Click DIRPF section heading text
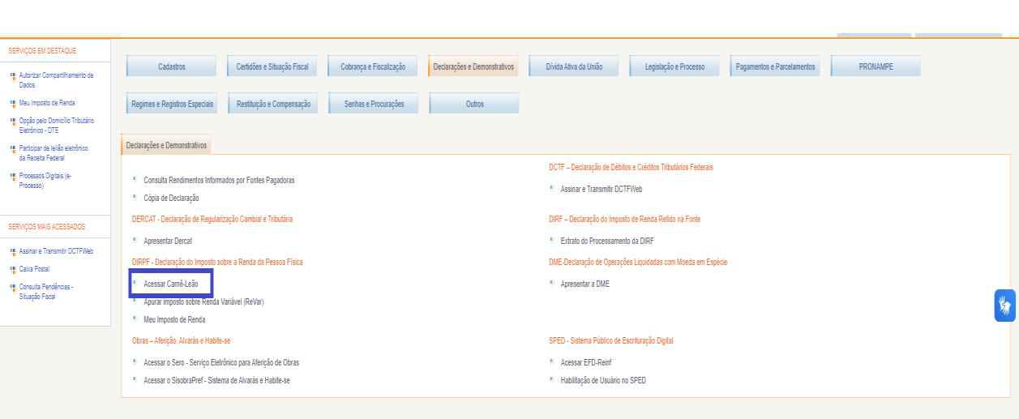 point(217,262)
